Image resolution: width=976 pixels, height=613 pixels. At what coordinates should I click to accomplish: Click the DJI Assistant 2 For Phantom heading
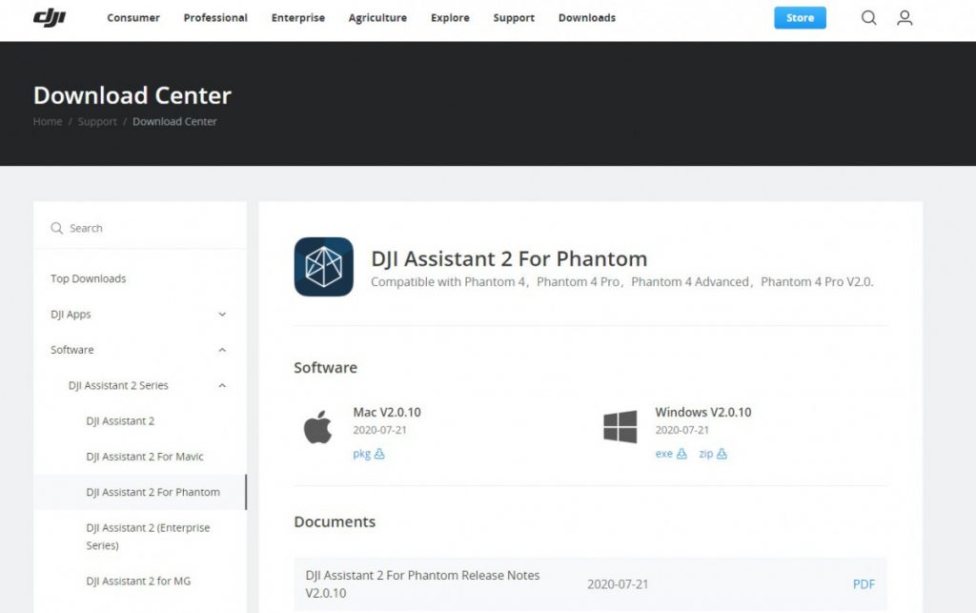(509, 258)
